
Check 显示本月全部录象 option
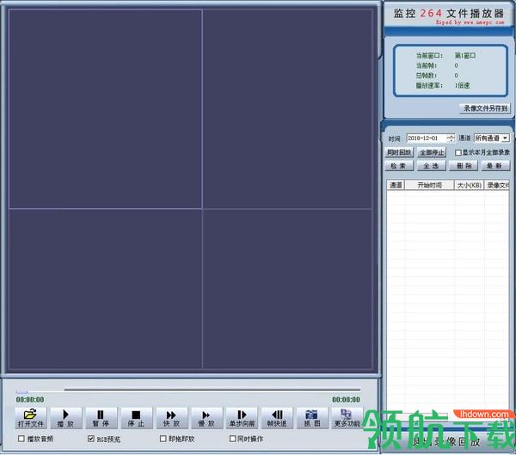(x=458, y=152)
